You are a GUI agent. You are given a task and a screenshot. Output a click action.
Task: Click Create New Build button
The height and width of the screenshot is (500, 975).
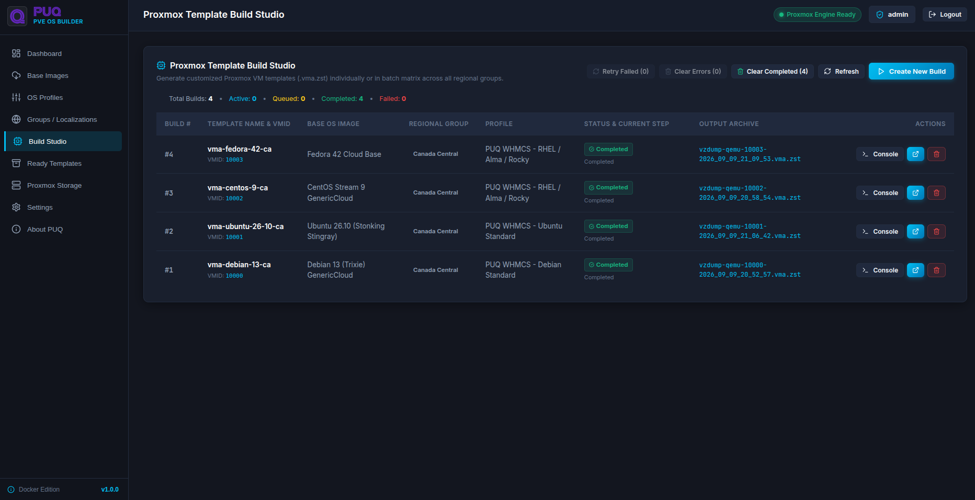click(x=911, y=72)
